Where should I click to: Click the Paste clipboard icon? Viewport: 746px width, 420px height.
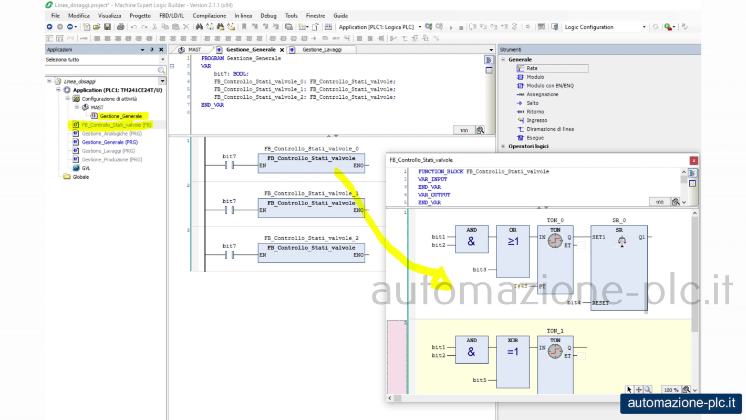[175, 27]
